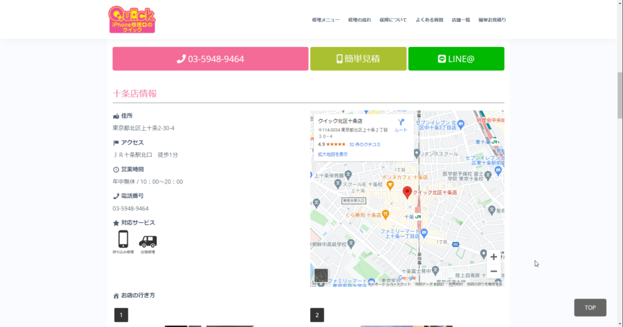Click the 朝鮮中高級学校 map marker

[351, 244]
